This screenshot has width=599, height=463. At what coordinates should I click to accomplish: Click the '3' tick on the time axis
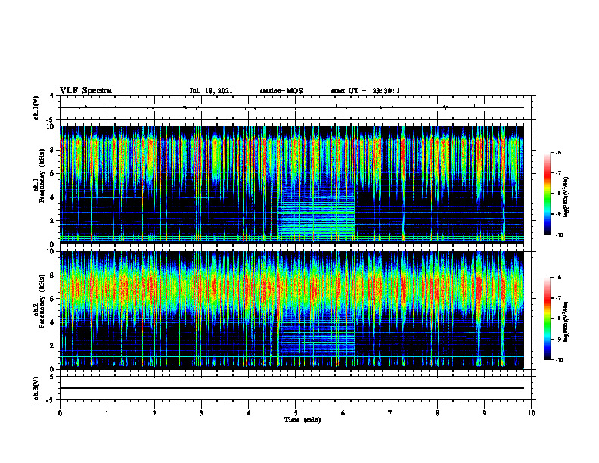(201, 413)
